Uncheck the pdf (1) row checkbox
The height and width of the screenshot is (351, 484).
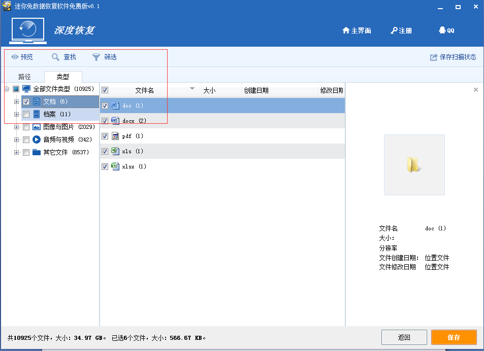[105, 136]
